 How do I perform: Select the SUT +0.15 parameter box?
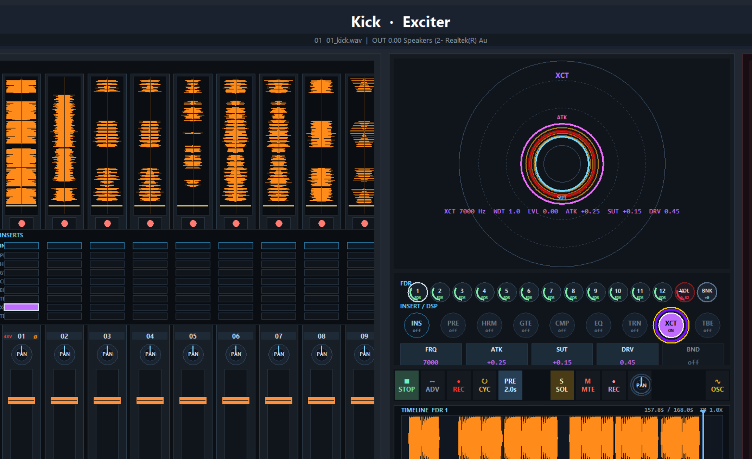(x=562, y=355)
